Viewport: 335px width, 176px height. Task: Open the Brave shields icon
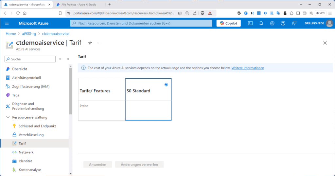(203, 13)
